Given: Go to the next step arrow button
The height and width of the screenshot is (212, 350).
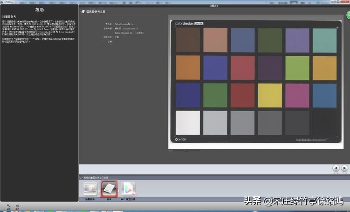Looking at the screenshot, I should click(344, 168).
